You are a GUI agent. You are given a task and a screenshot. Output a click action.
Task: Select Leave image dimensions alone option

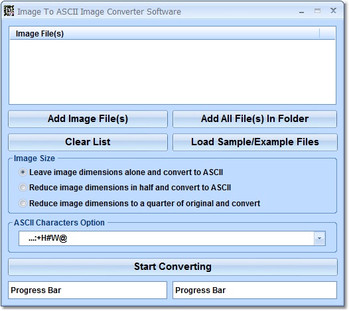coord(23,172)
